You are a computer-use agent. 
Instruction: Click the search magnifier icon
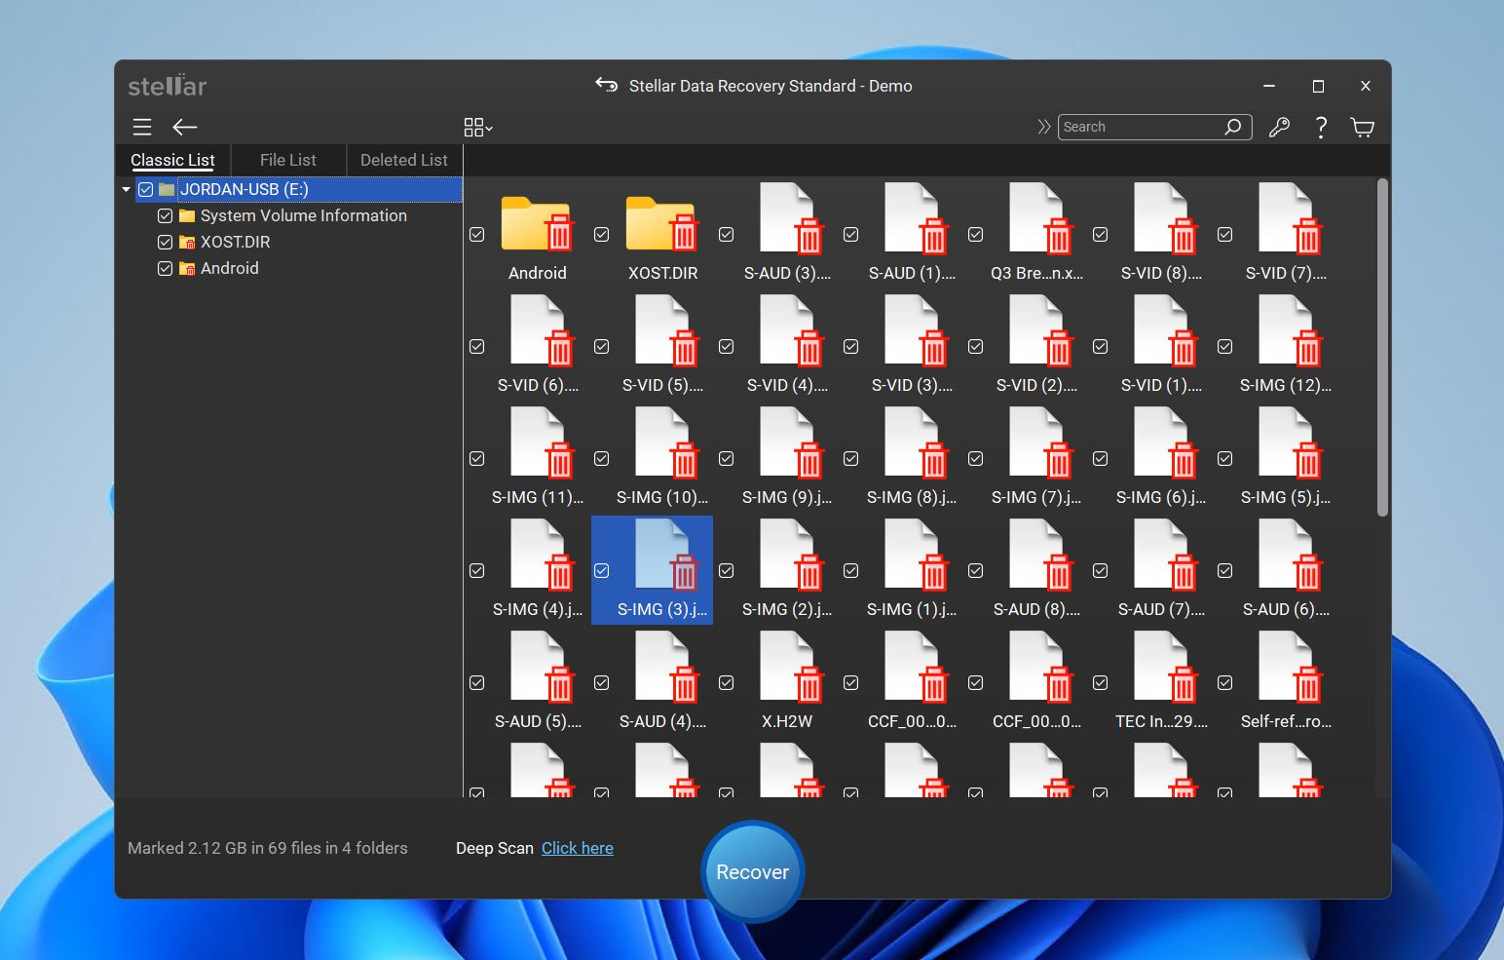click(x=1232, y=127)
